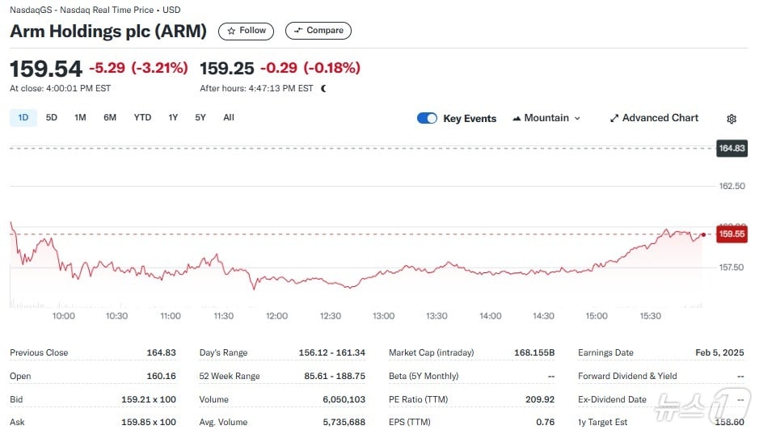
Task: Click the after-hours moon icon
Action: tap(324, 89)
